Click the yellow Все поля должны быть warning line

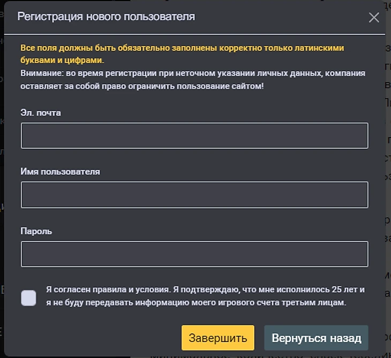click(x=182, y=48)
